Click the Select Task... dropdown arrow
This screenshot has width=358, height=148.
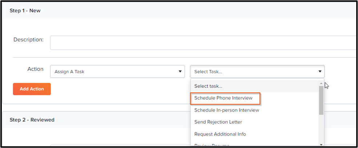tap(319, 72)
